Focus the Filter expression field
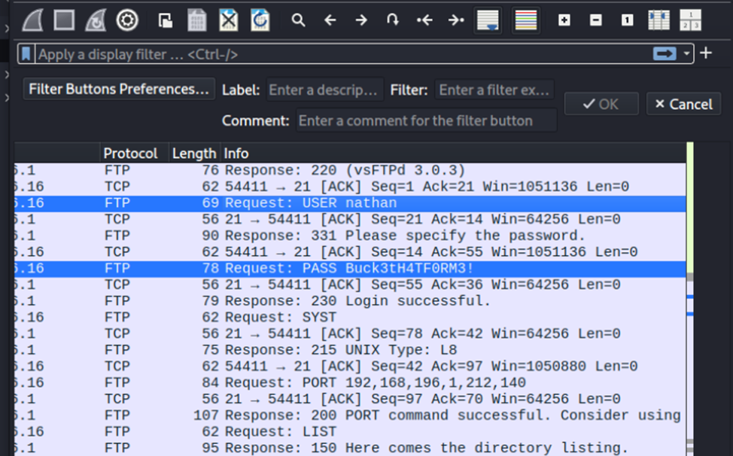The image size is (733, 456). click(494, 90)
